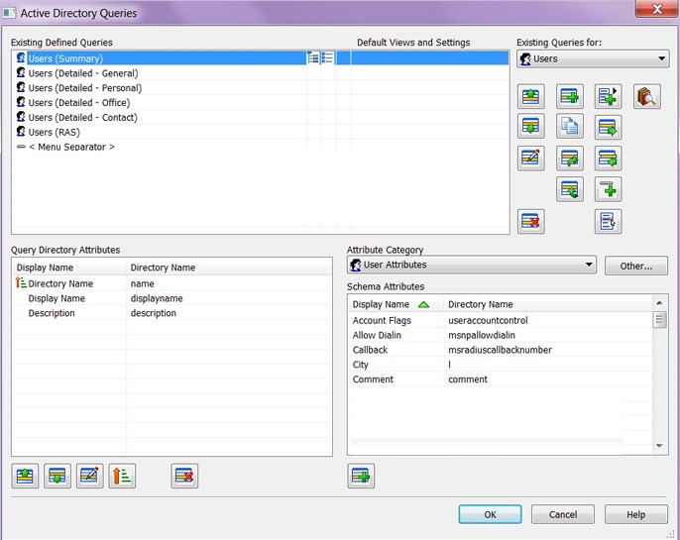Sort Schema Attributes by Display Name column
Viewport: 680px width, 540px height.
pos(396,304)
